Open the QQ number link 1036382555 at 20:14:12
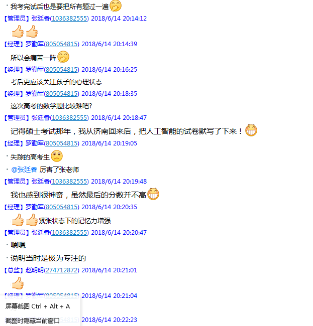313x326 pixels. pyautogui.click(x=69, y=18)
